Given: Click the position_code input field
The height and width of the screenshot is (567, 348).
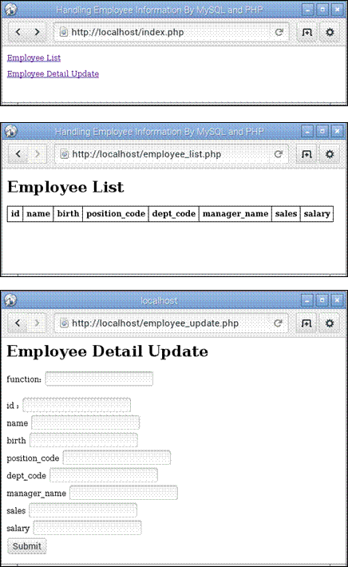Looking at the screenshot, I should [x=117, y=458].
